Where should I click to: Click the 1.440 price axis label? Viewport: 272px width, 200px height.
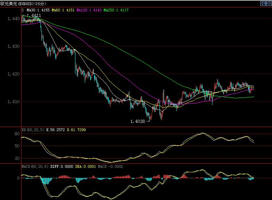point(13,19)
